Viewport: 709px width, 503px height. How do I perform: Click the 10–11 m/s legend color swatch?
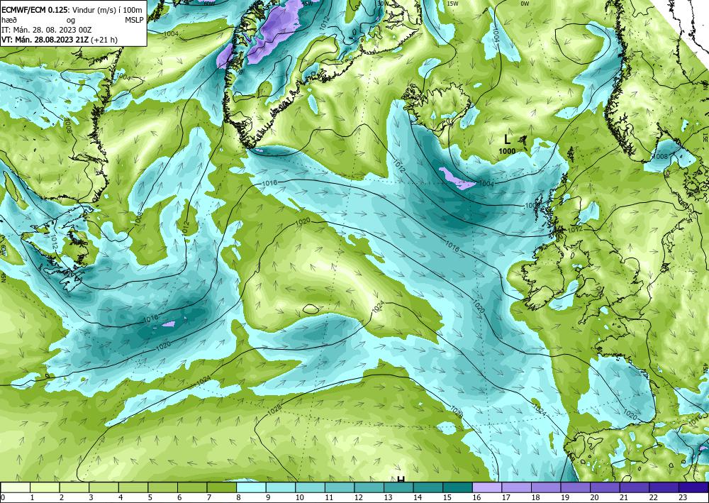(311, 487)
